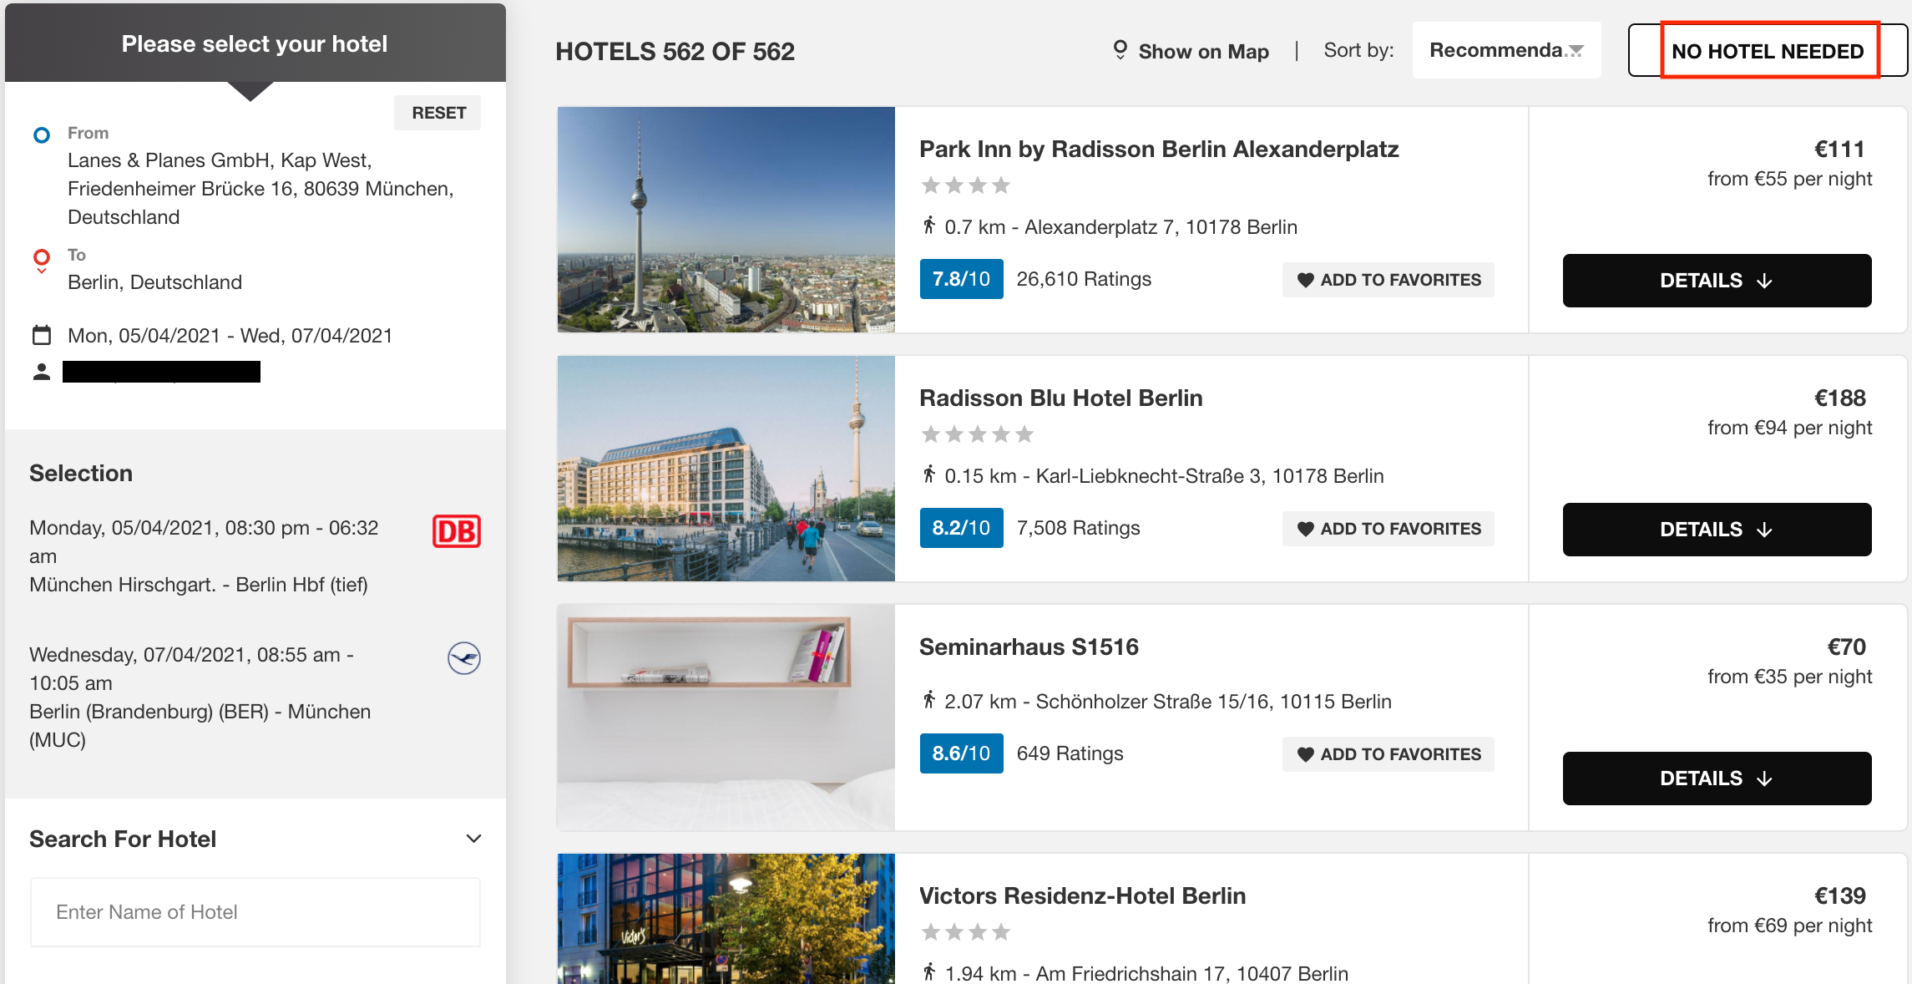Click the calendar icon beside travel dates

click(x=42, y=335)
